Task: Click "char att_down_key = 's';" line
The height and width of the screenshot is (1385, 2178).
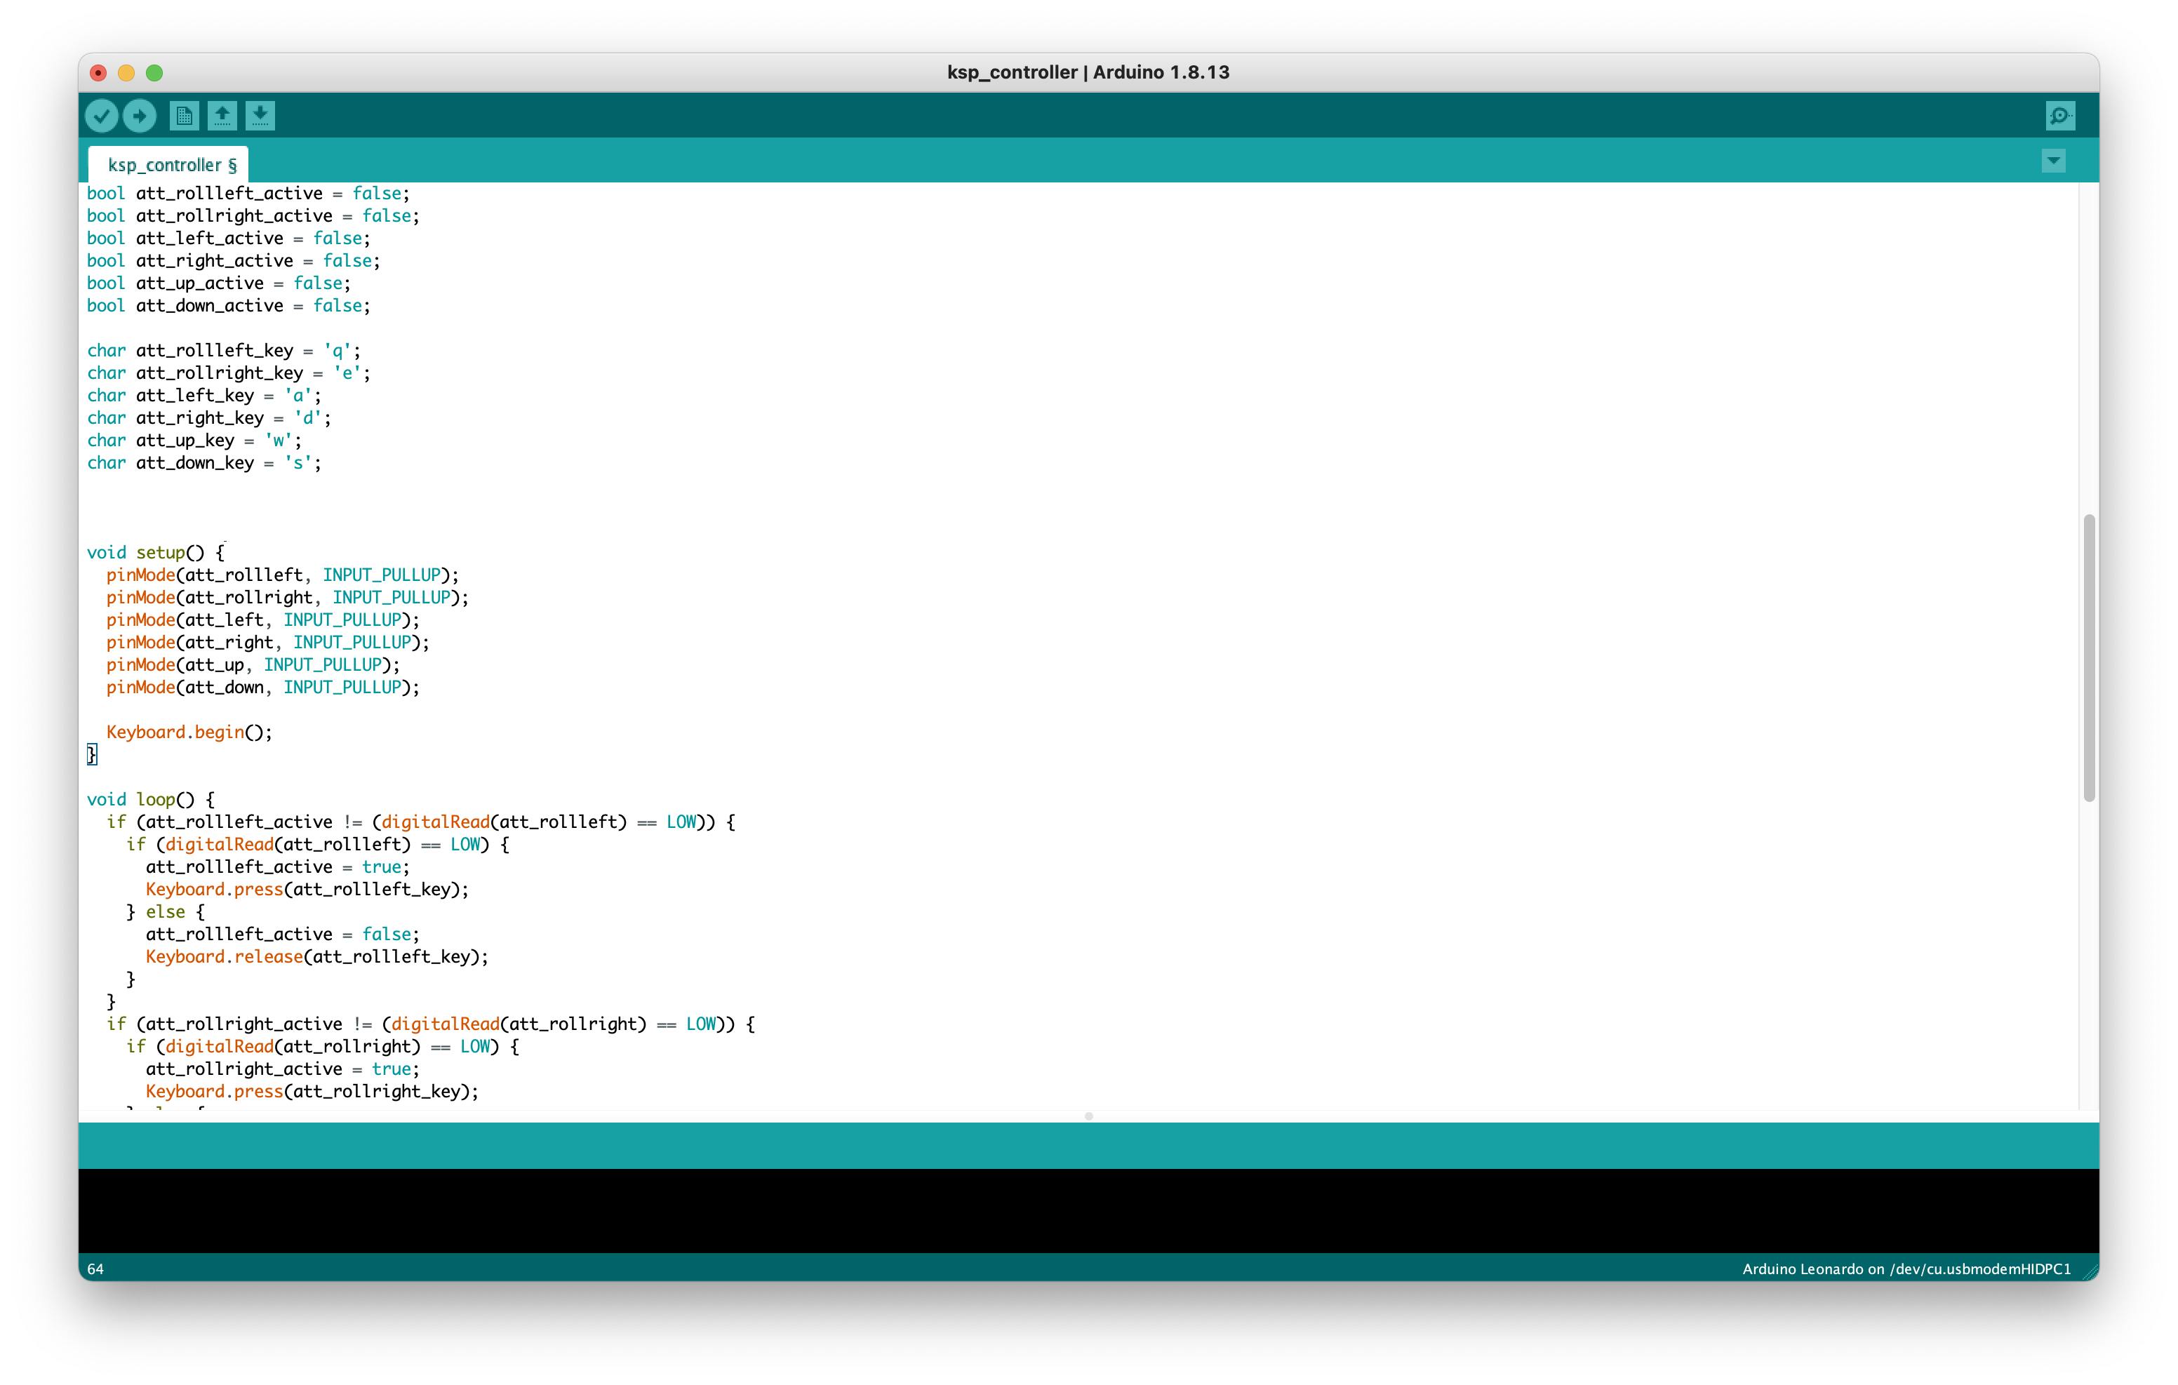Action: point(204,462)
